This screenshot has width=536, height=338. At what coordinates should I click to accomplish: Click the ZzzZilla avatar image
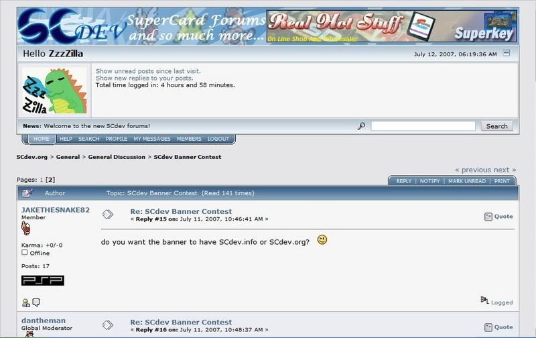tap(55, 91)
